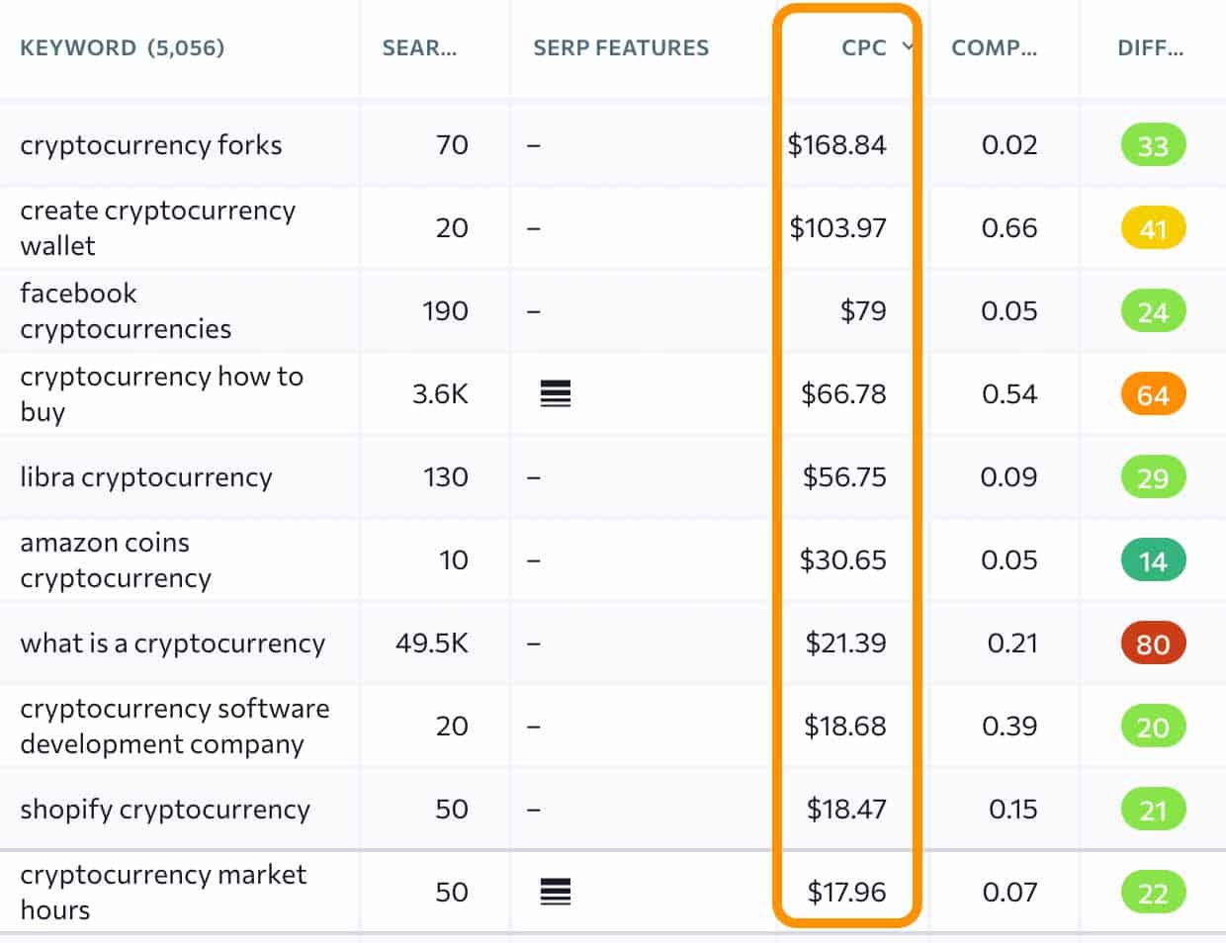This screenshot has height=943, width=1226.
Task: Select the orange difficulty badge showing 64
Action: click(1152, 393)
